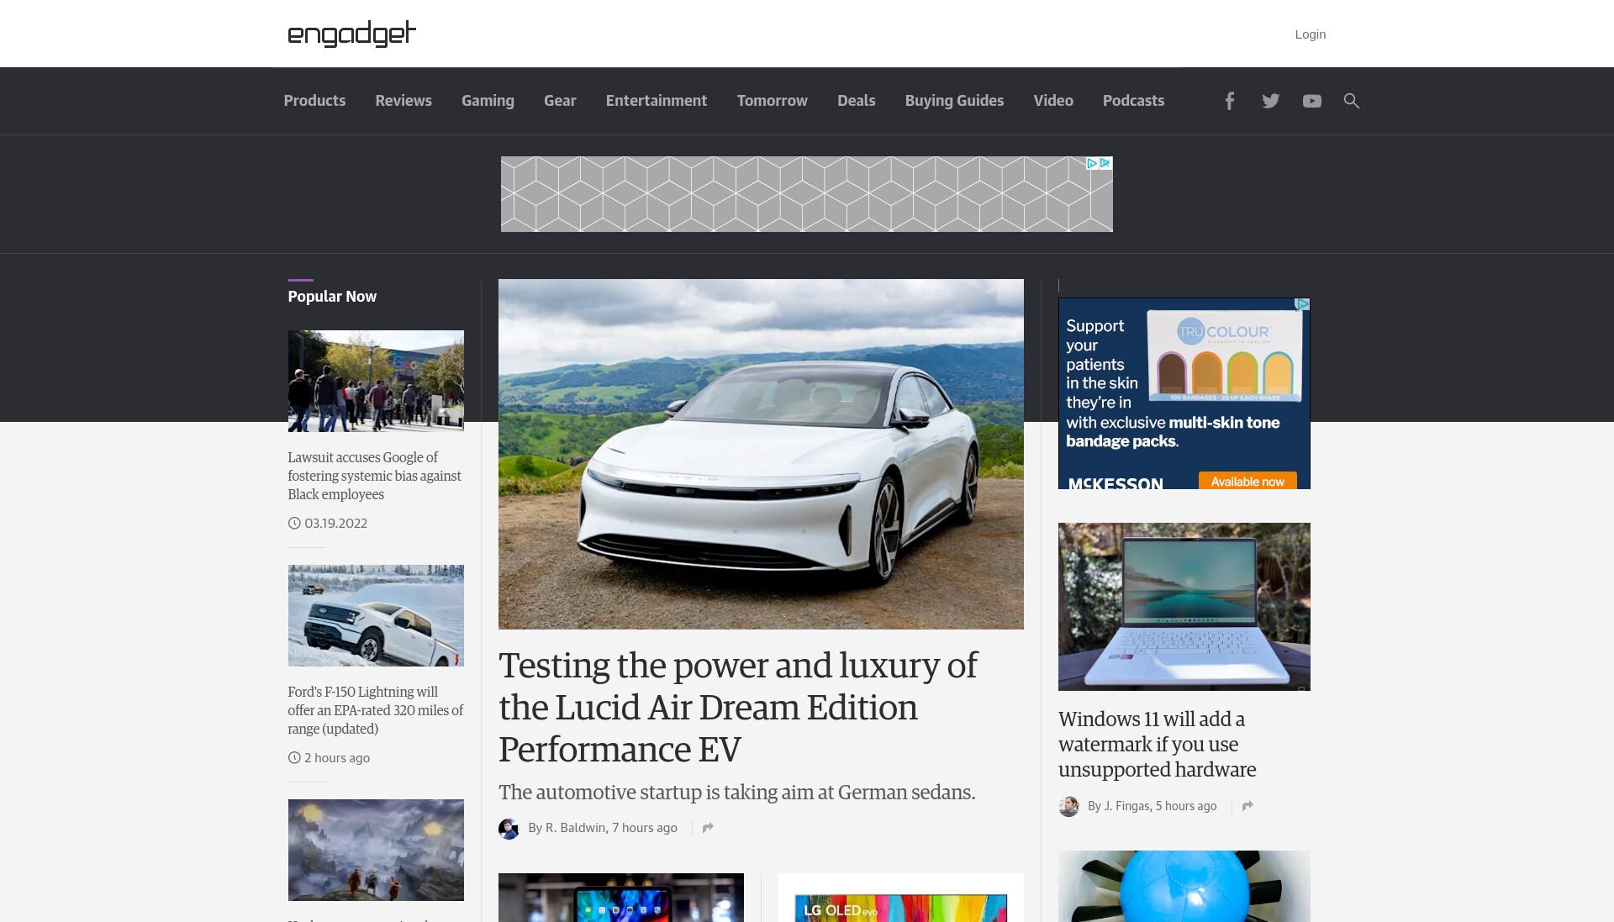Click the Login link
The width and height of the screenshot is (1614, 922).
pyautogui.click(x=1310, y=34)
